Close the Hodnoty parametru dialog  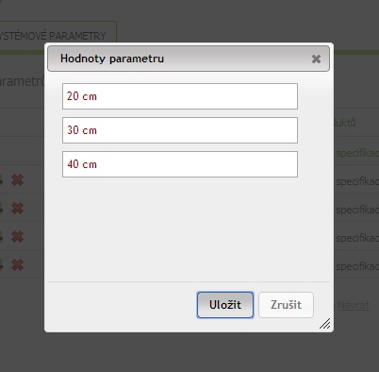[x=316, y=59]
